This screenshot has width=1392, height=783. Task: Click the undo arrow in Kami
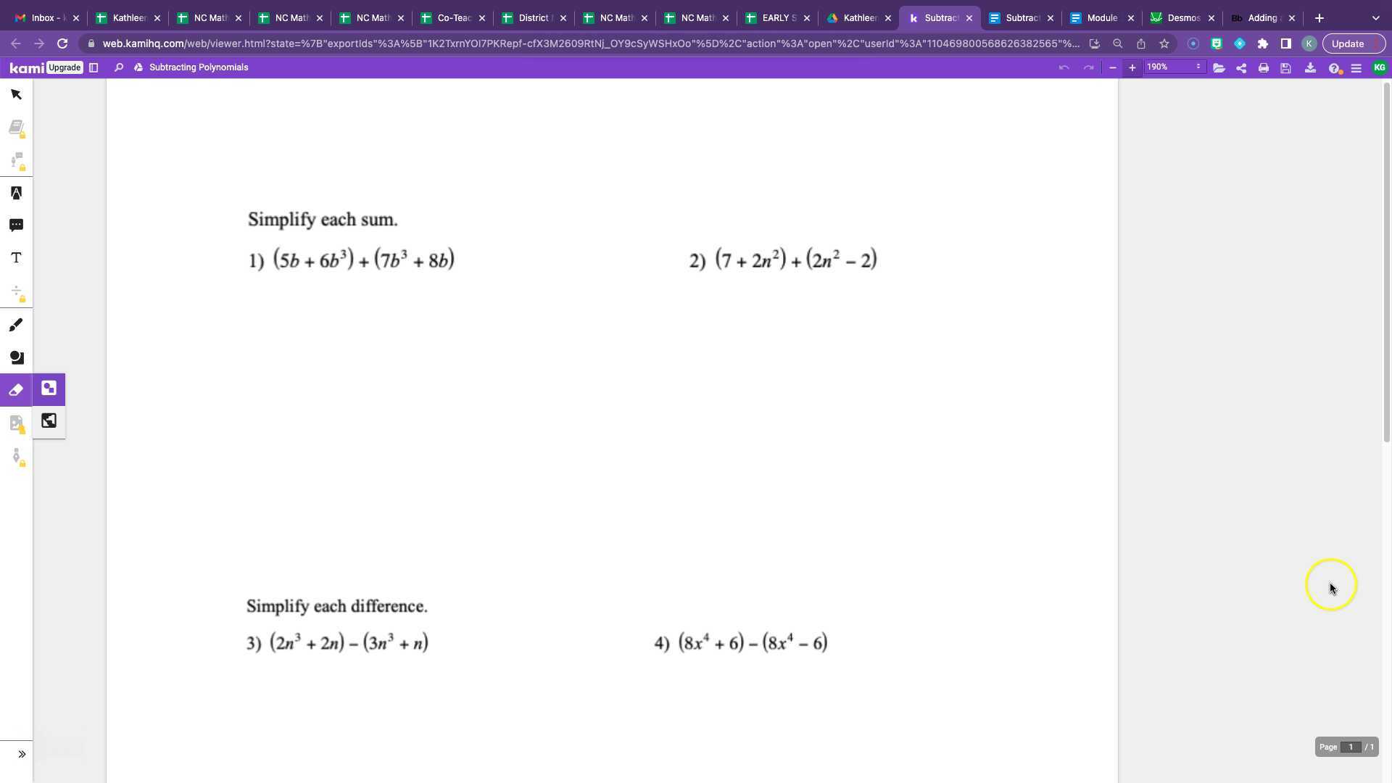(1064, 67)
